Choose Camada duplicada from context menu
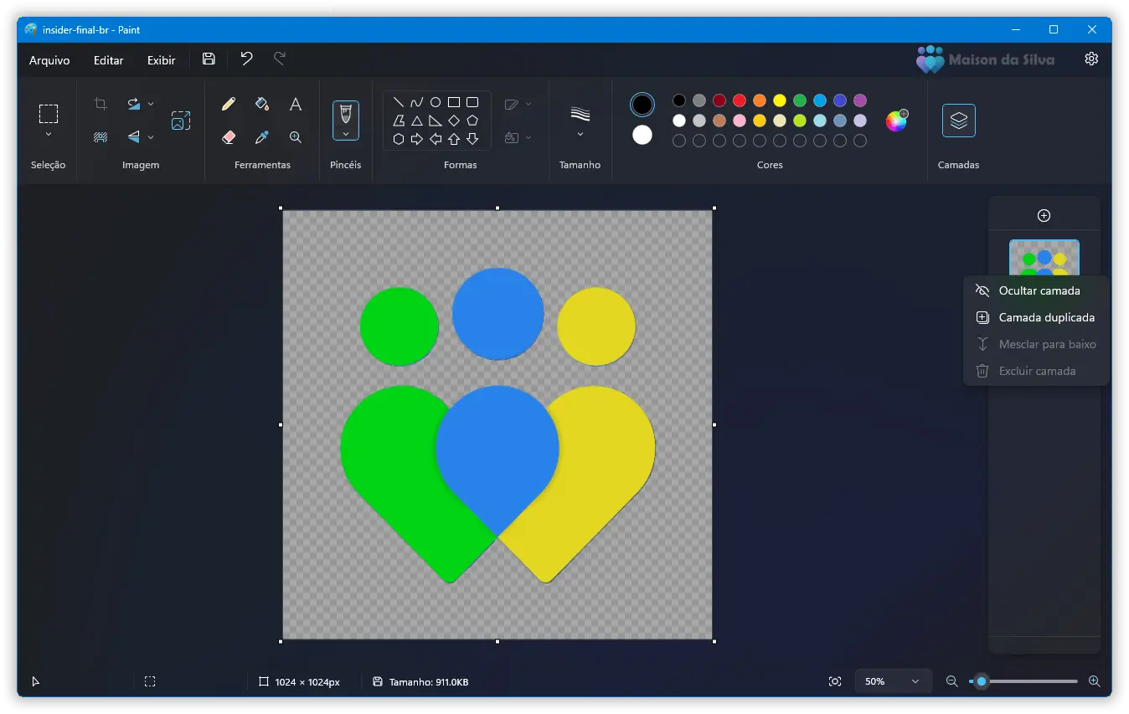Image resolution: width=1129 pixels, height=714 pixels. 1045,318
